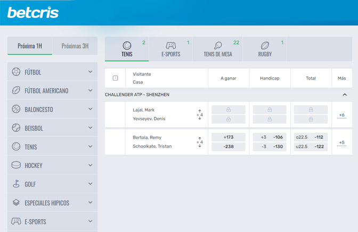Screen dimensions: 358x232
Task: Switch to the Próximas 3H tab
Action: click(x=75, y=46)
